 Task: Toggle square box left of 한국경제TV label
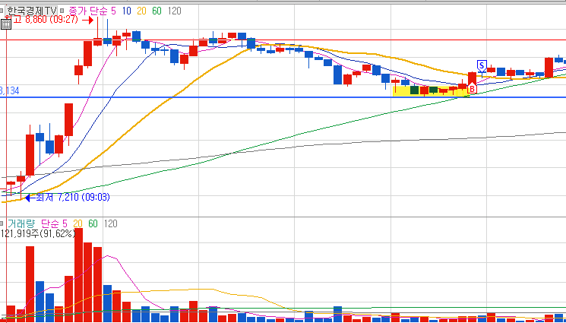tap(2, 11)
